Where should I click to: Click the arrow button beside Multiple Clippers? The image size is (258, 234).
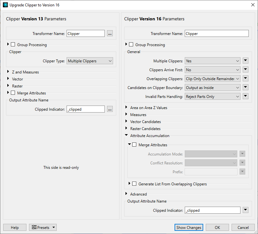245,61
